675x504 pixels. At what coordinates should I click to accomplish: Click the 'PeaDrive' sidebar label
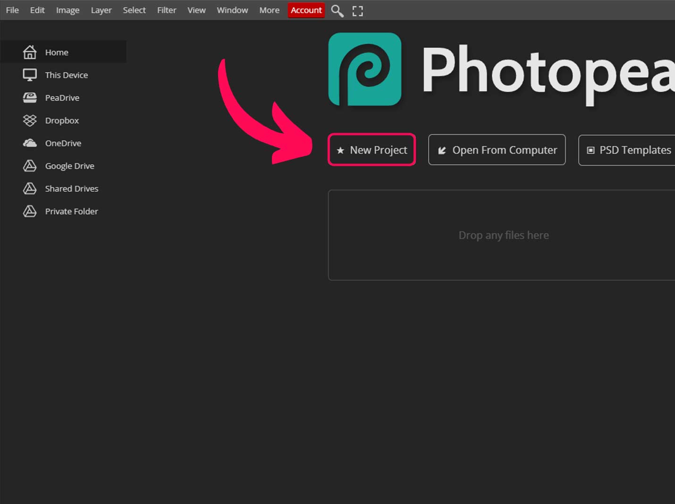(x=62, y=98)
